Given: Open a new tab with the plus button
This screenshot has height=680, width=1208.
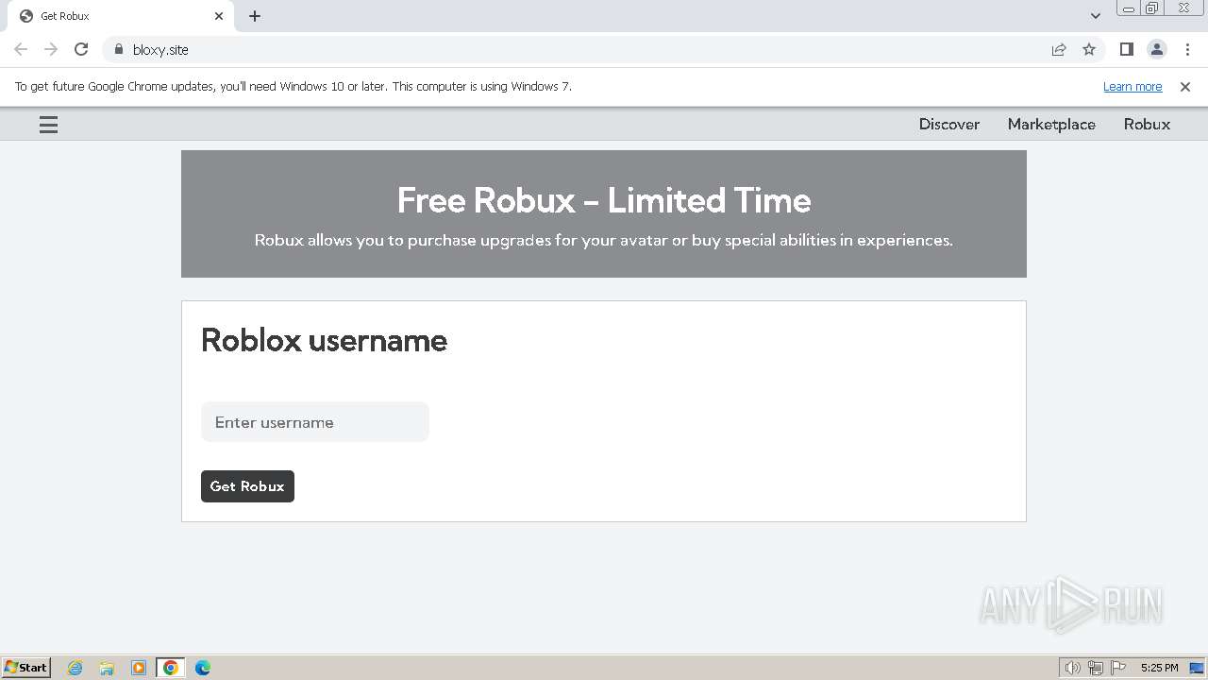Looking at the screenshot, I should click(x=255, y=16).
